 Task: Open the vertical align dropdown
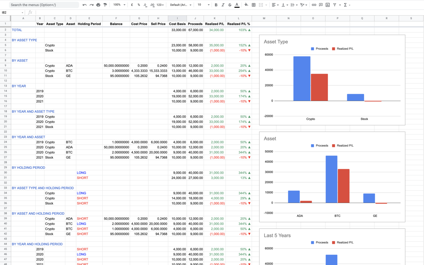point(284,5)
